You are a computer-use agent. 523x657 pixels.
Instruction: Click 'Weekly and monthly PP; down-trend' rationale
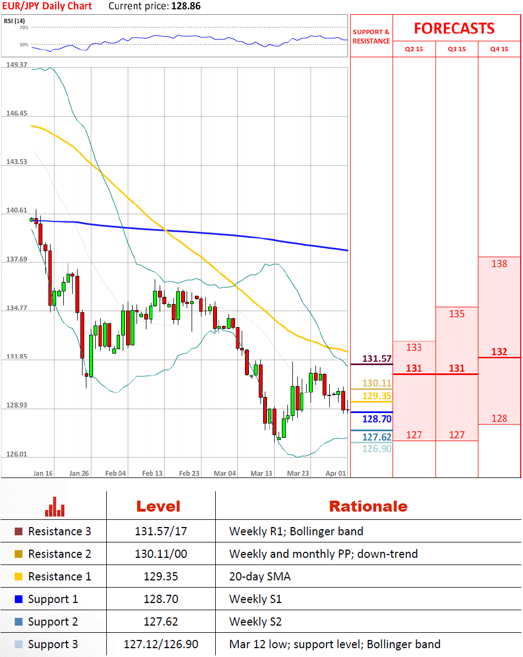[323, 554]
